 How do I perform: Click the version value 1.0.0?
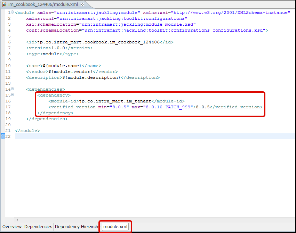pos(58,48)
